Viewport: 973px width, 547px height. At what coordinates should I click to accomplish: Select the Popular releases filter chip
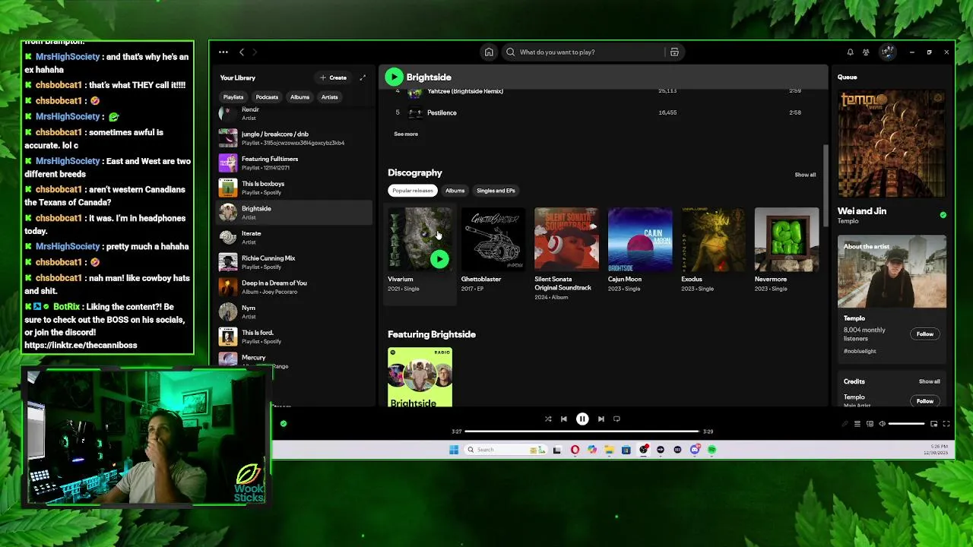[x=413, y=191]
